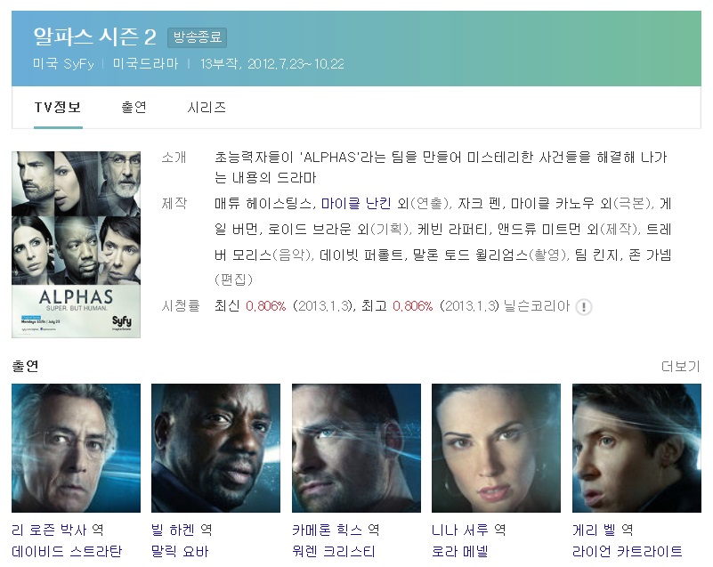Open the TV정보 tab
Image resolution: width=713 pixels, height=567 pixels.
tap(58, 108)
